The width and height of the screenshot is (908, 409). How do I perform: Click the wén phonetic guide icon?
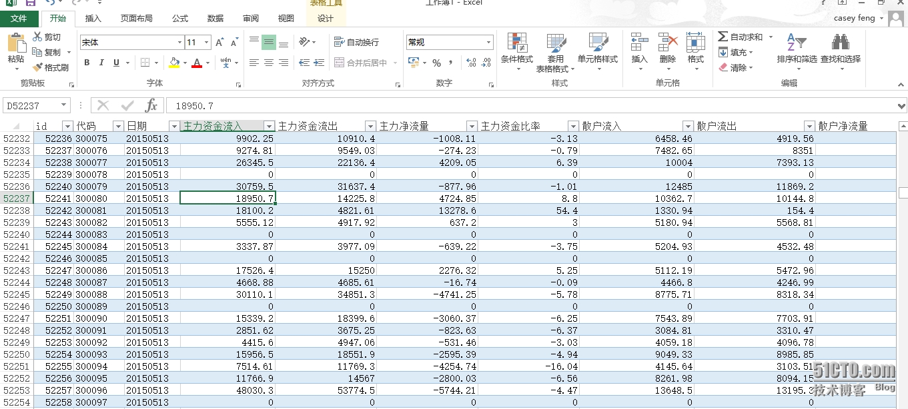(x=226, y=63)
